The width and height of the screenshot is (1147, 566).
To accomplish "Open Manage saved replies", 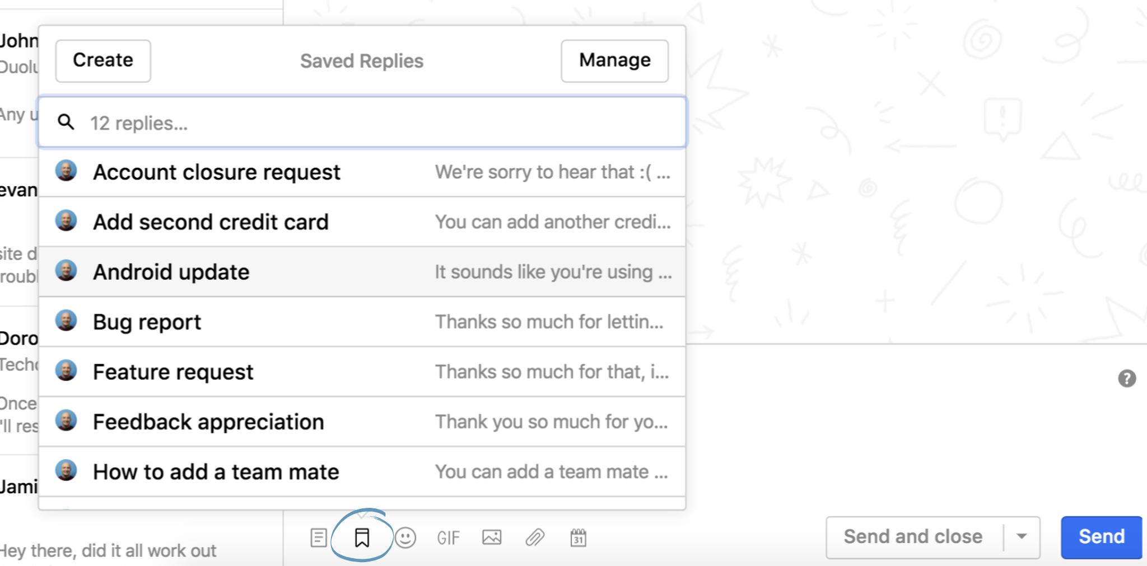I will [614, 60].
